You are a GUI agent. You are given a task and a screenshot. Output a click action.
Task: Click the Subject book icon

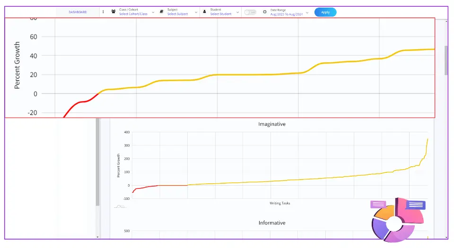[x=162, y=12]
